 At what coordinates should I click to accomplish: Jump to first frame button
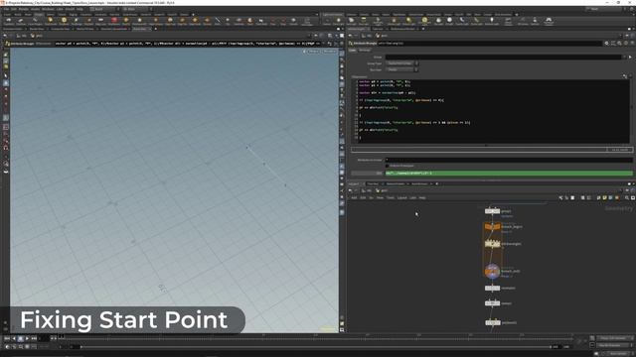(7, 338)
